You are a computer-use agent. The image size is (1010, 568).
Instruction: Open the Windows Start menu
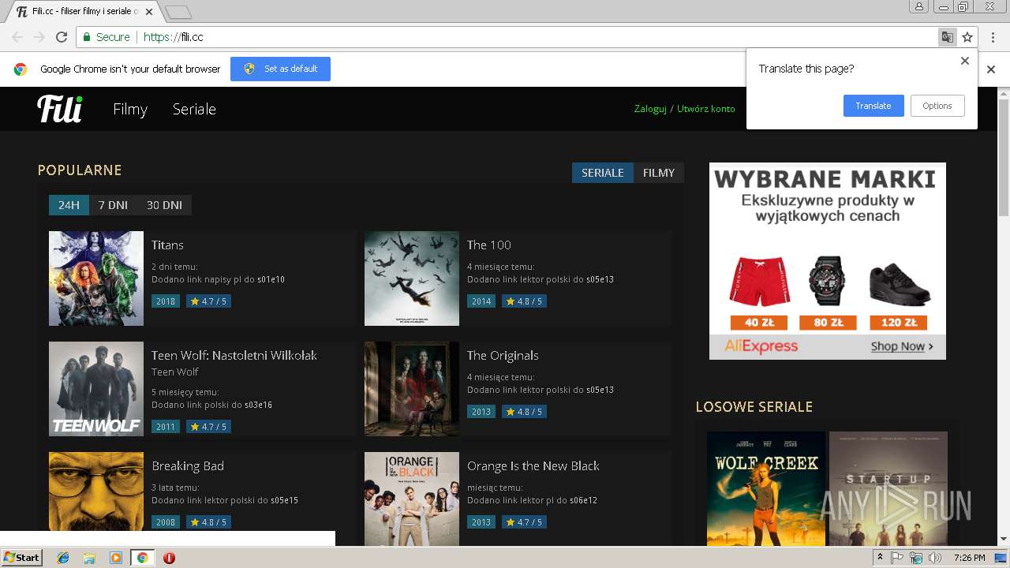22,558
